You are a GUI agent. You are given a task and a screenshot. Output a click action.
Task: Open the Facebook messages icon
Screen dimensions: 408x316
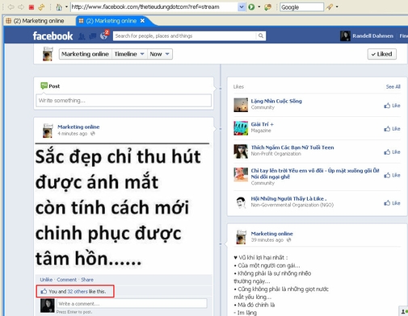pos(93,36)
